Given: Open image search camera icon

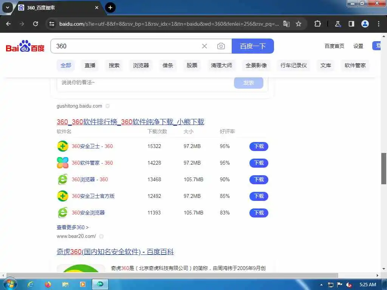Looking at the screenshot, I should point(221,46).
